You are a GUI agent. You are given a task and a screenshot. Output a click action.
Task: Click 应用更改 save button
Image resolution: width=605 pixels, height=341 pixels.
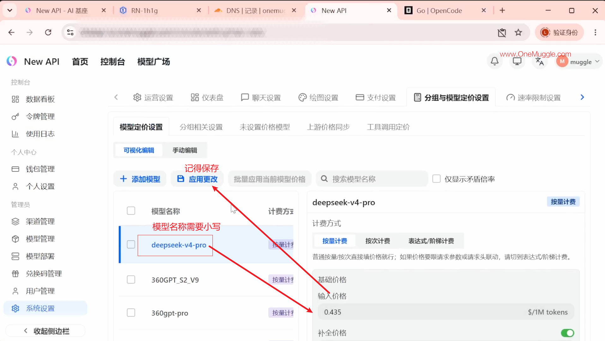(x=197, y=179)
